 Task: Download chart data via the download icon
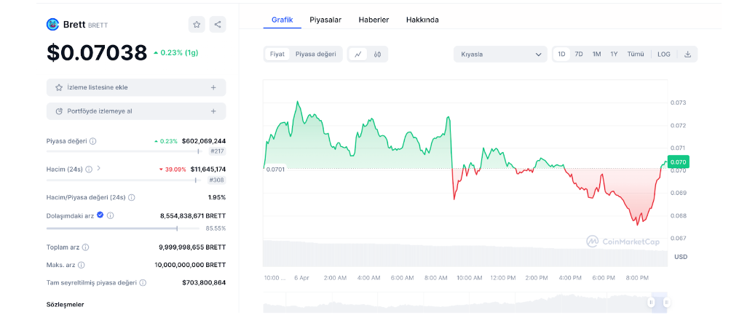click(687, 54)
